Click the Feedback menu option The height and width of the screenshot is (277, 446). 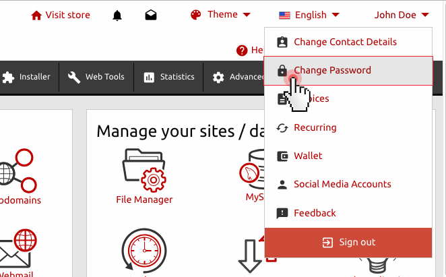pos(315,213)
